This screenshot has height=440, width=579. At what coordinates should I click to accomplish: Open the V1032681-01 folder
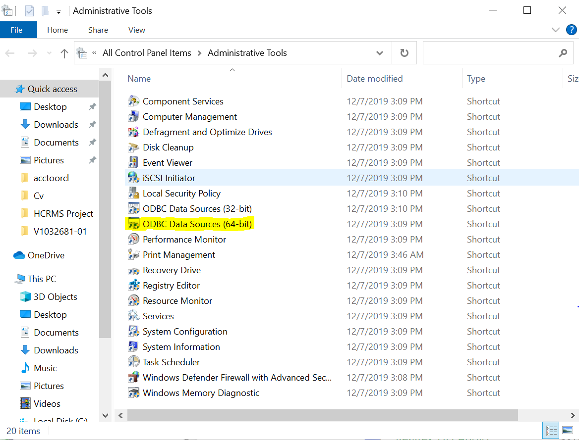point(60,232)
